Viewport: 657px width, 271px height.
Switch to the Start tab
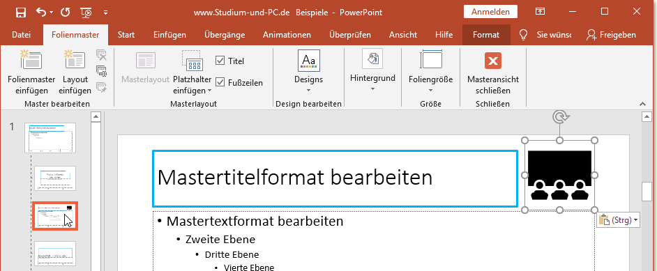pyautogui.click(x=126, y=35)
